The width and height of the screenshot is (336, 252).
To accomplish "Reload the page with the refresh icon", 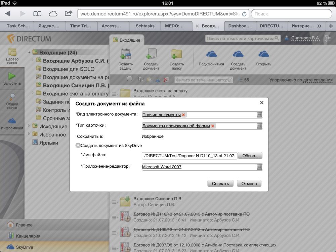I will [244, 14].
